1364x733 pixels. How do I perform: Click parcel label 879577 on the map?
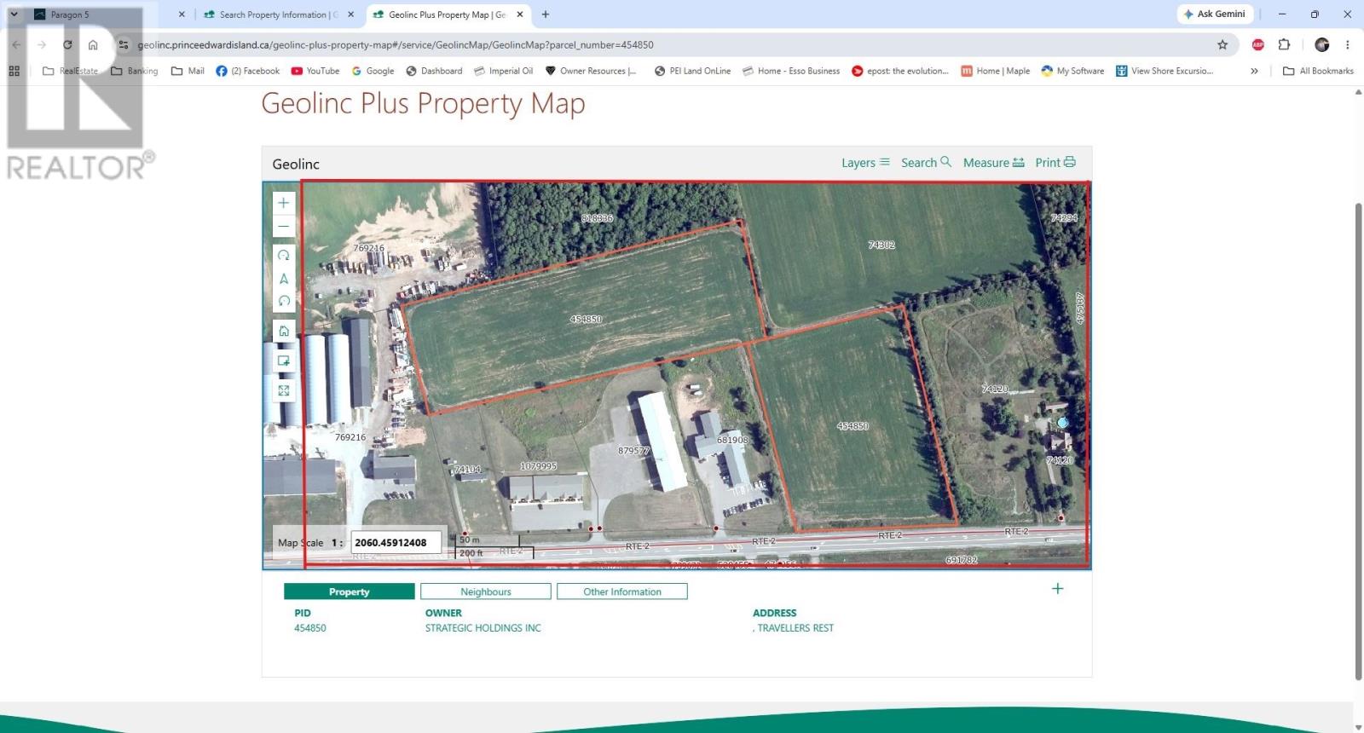click(x=633, y=451)
